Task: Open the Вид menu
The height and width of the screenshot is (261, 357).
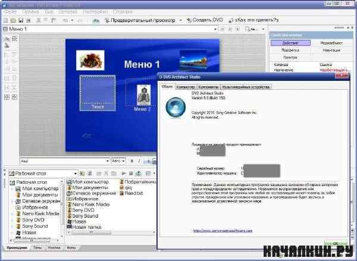Action: [49, 12]
